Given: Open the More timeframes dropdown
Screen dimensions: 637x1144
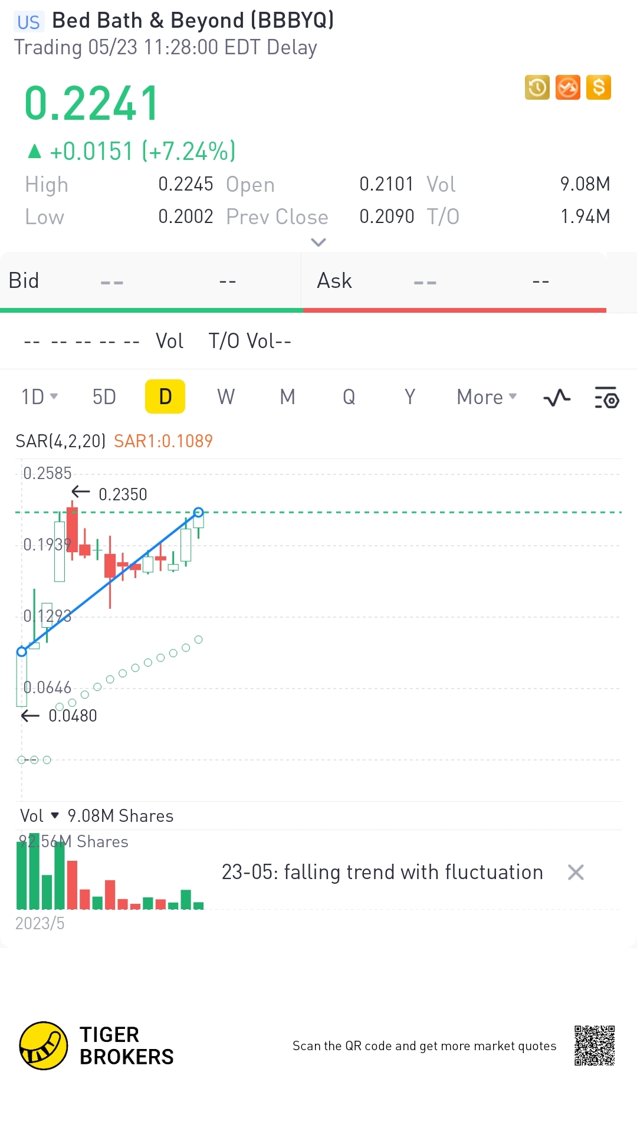Looking at the screenshot, I should pos(487,397).
